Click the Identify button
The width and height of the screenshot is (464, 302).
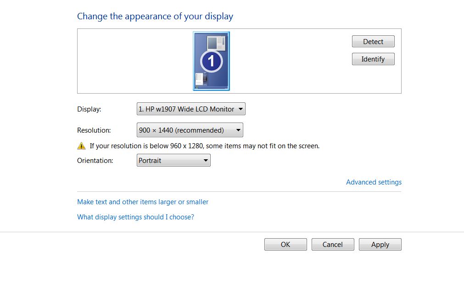coord(373,59)
